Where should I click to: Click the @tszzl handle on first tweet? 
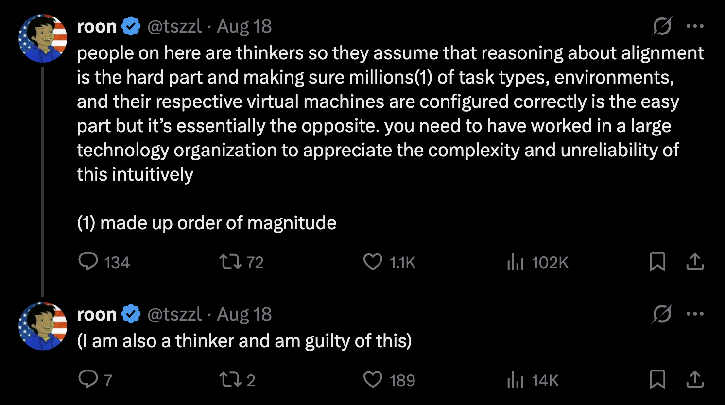[174, 26]
